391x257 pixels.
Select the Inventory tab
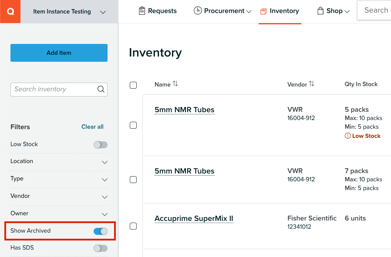pyautogui.click(x=280, y=11)
